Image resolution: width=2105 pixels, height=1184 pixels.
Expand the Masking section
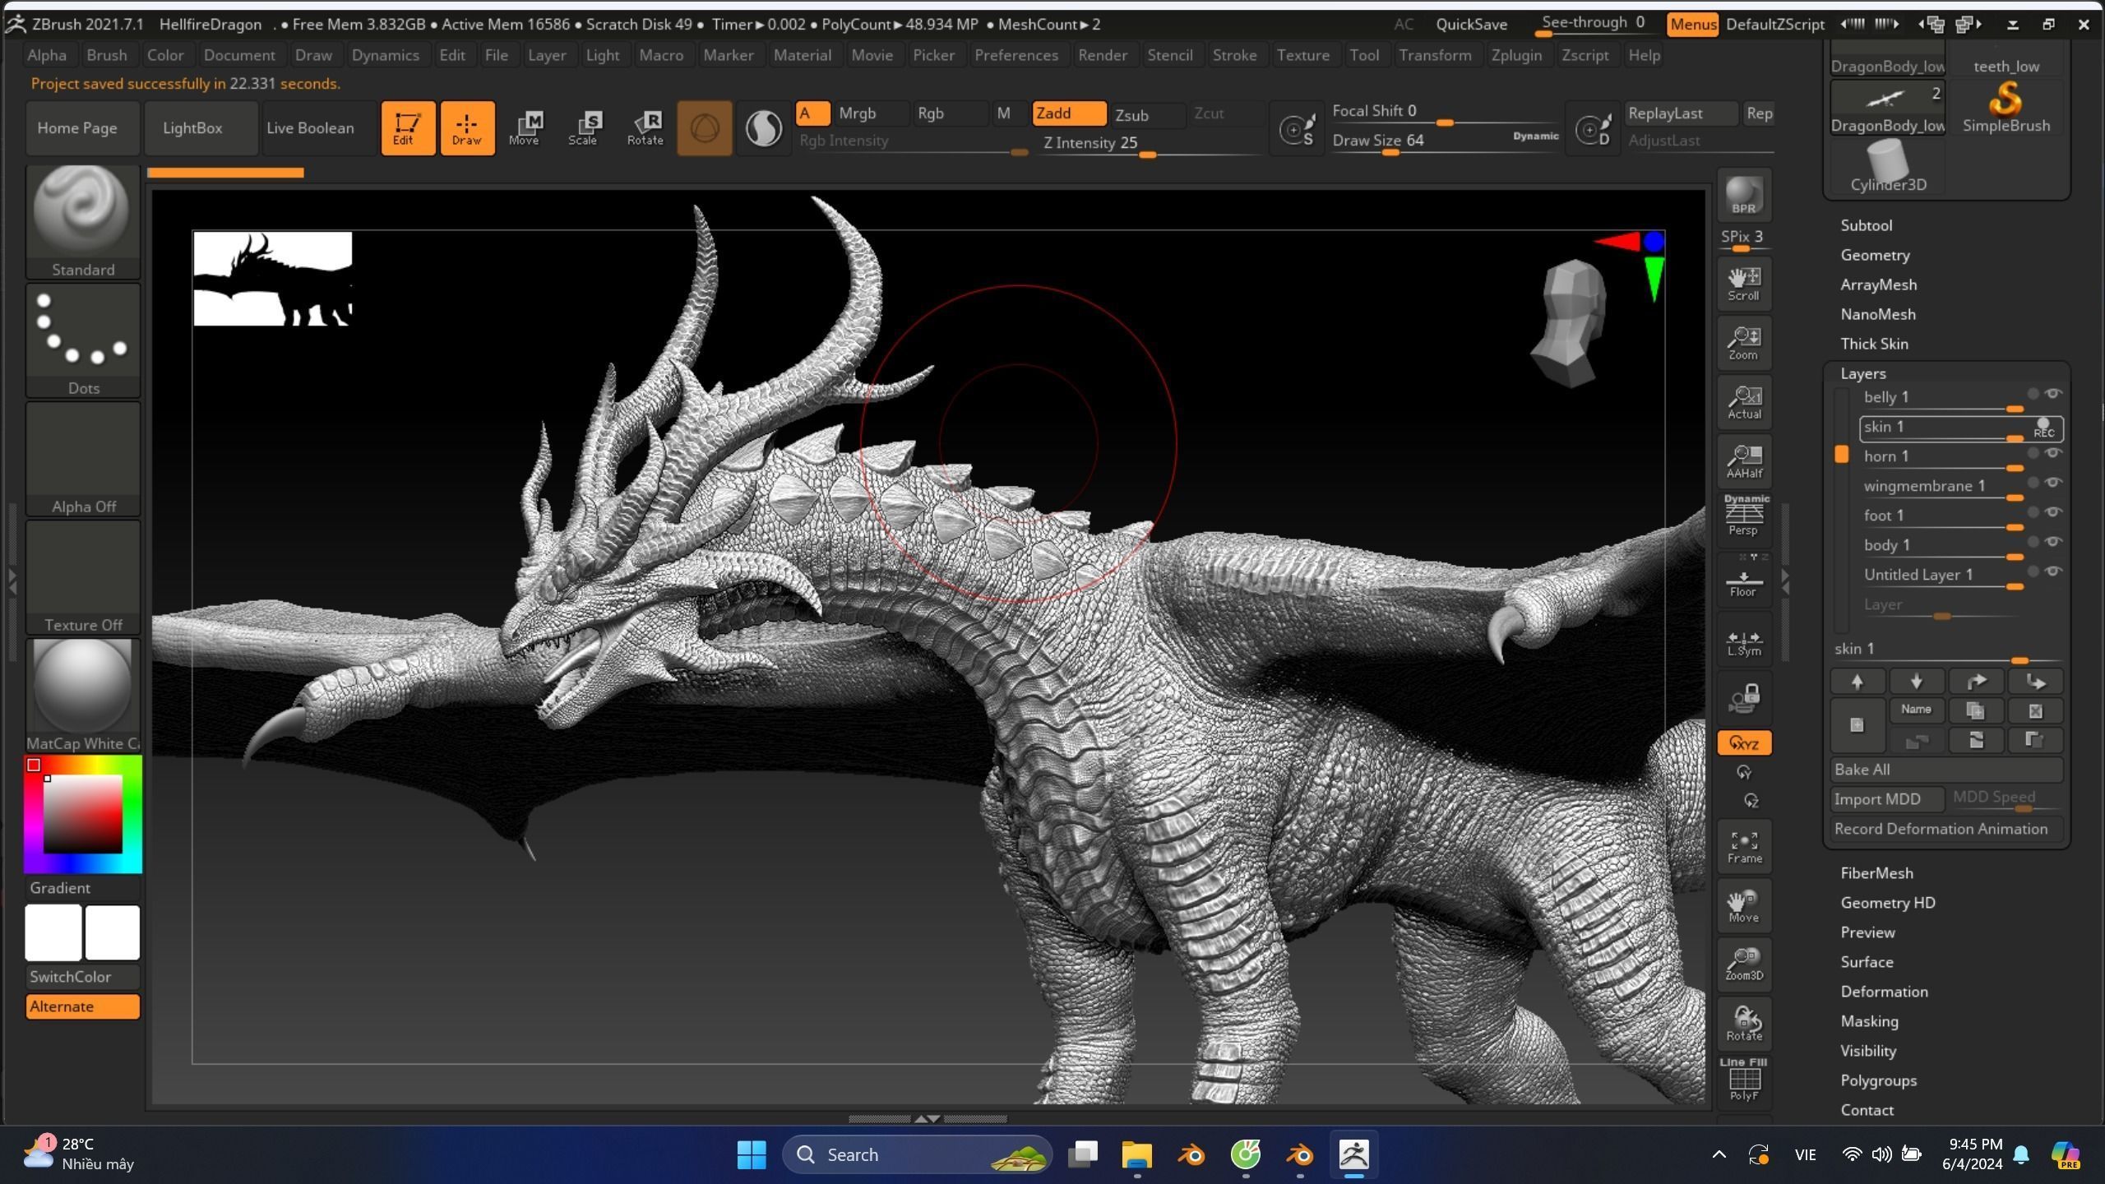(1869, 1021)
